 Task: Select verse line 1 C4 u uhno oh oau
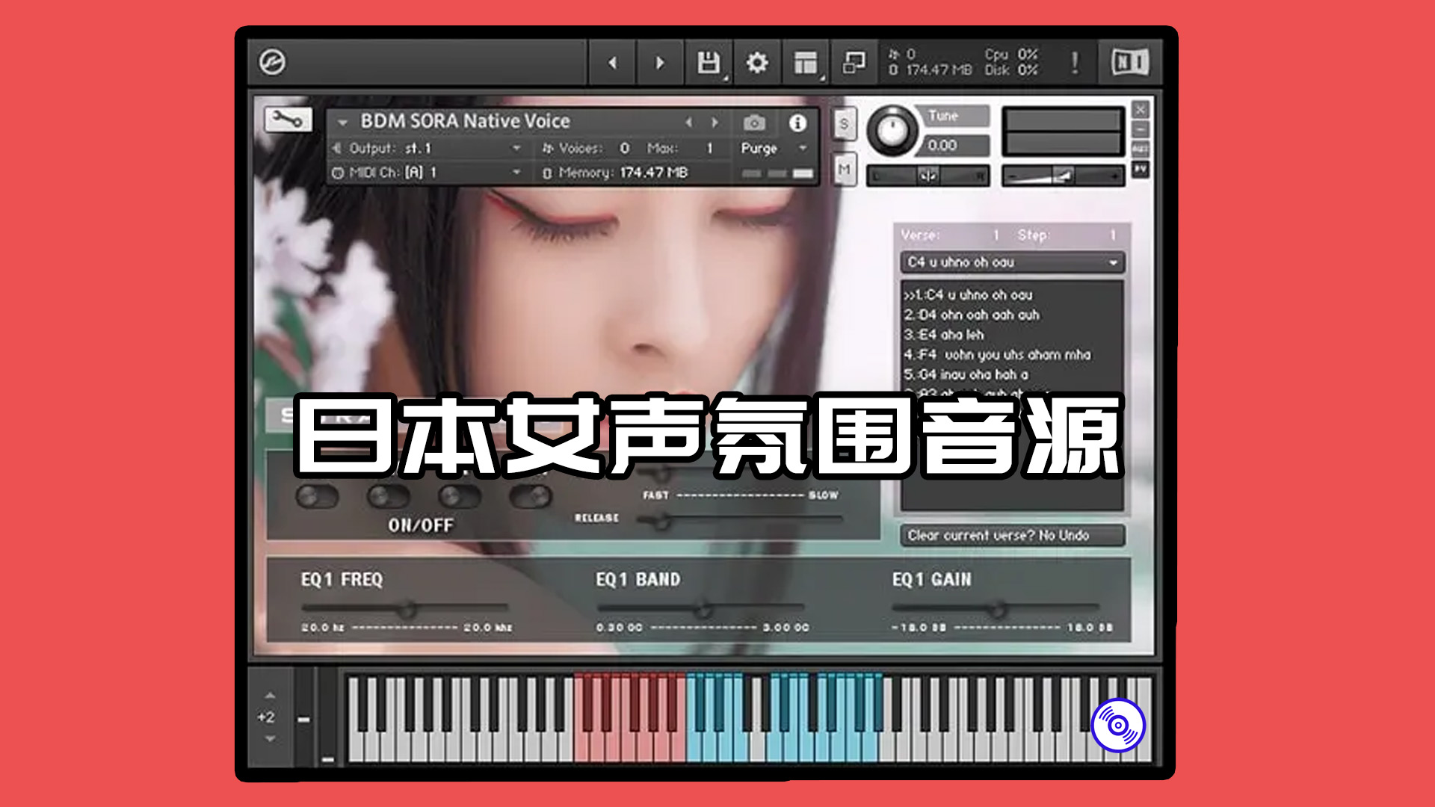[x=968, y=295]
